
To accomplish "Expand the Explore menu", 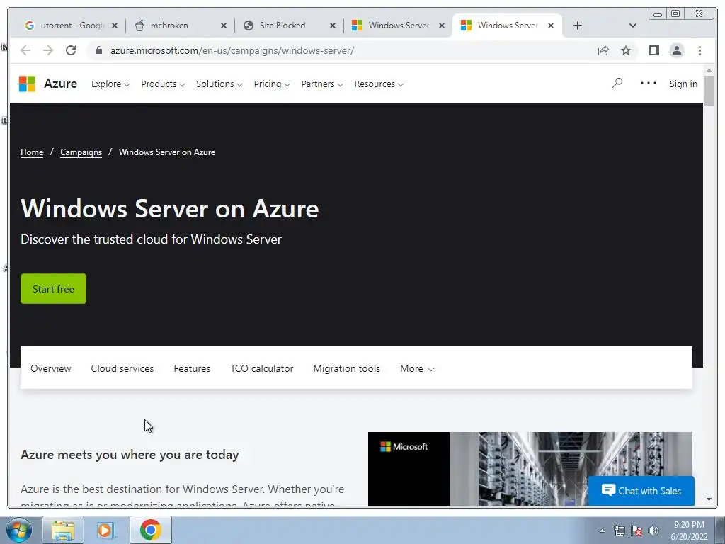I will click(110, 84).
